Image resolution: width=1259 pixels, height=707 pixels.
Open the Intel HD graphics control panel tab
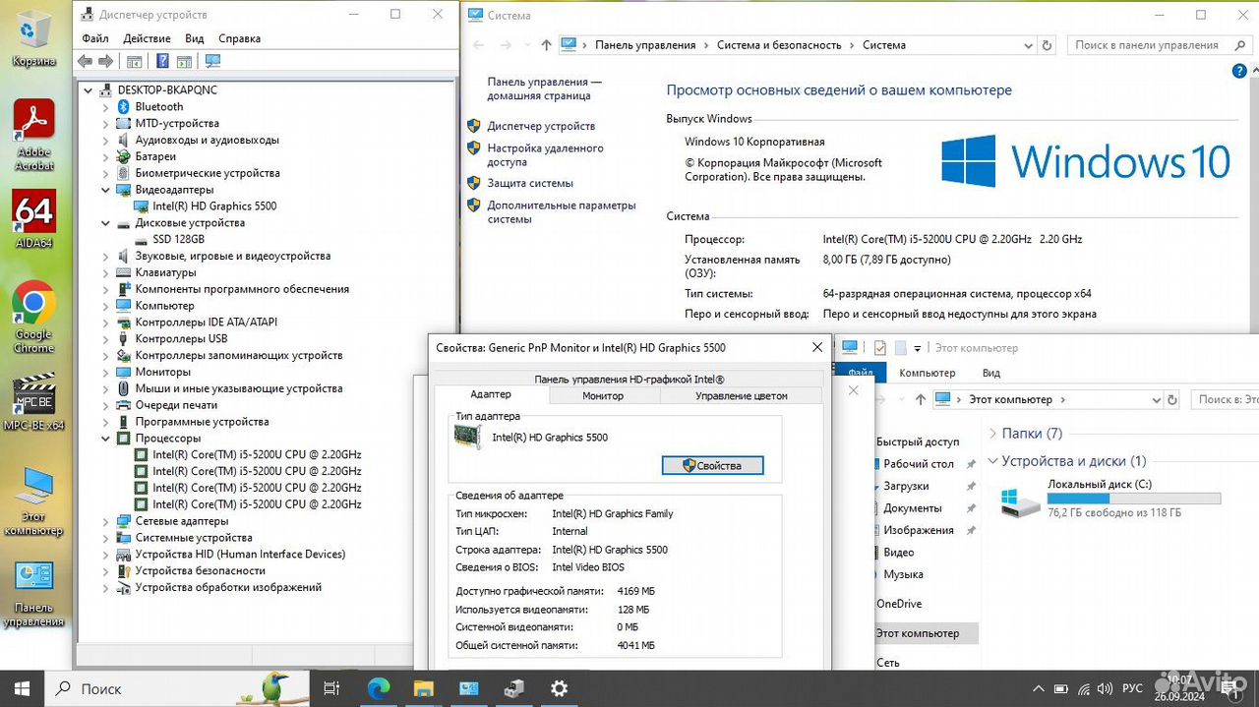[629, 380]
